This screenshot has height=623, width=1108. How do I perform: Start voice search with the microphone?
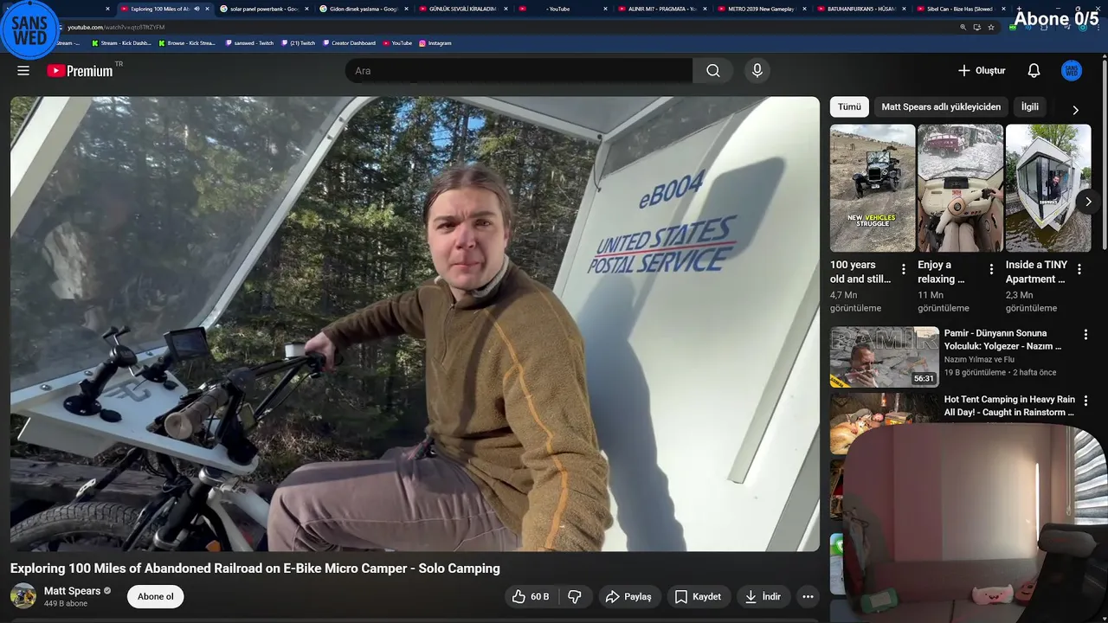pos(757,71)
